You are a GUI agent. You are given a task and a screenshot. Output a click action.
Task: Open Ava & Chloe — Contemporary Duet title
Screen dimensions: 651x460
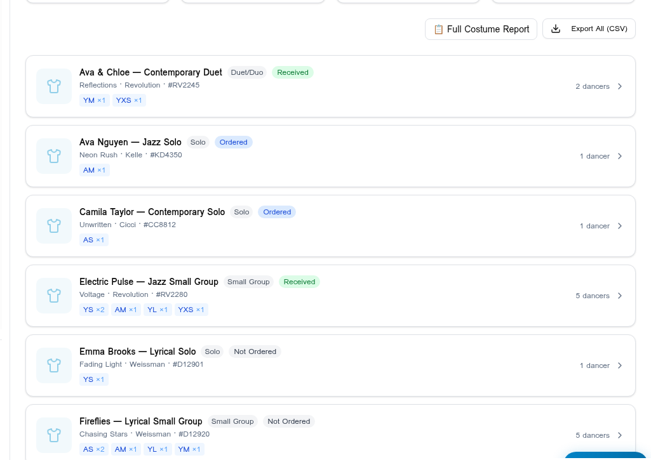[151, 72]
